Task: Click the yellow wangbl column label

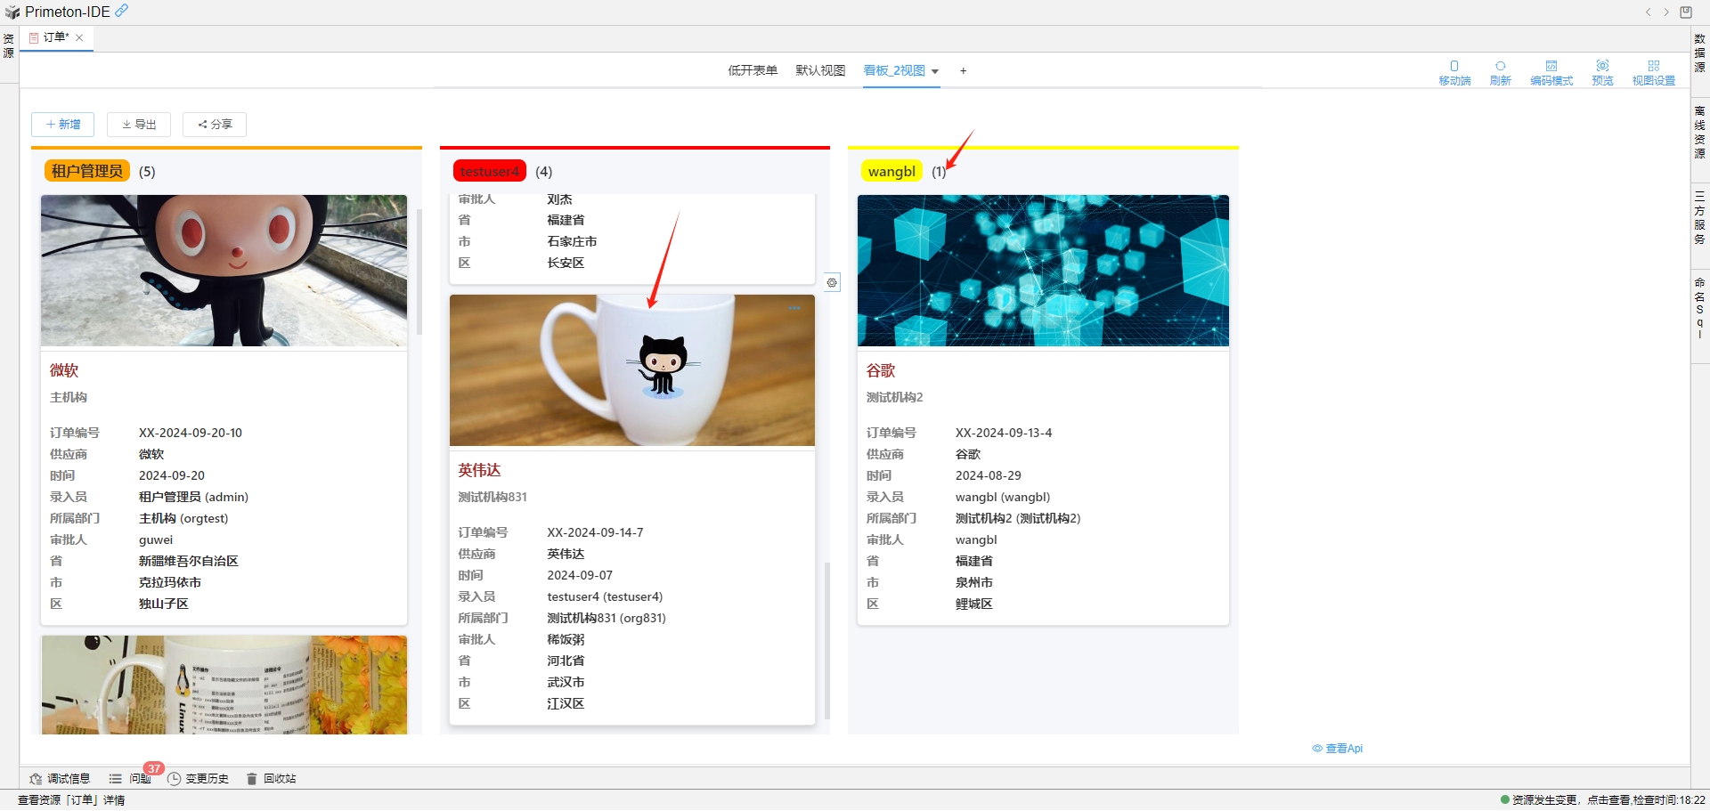Action: pyautogui.click(x=892, y=172)
